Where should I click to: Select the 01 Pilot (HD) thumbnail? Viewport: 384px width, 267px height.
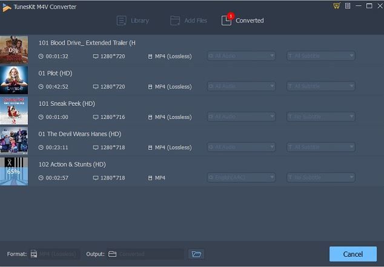pos(14,80)
